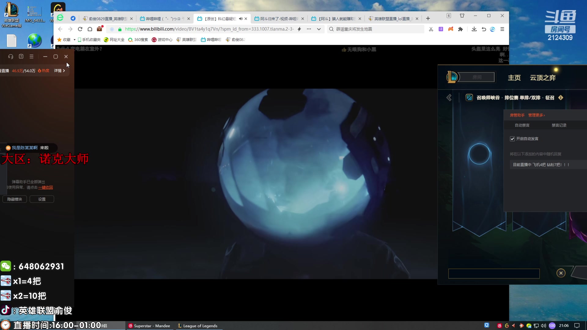Image resolution: width=587 pixels, height=330 pixels.
Task: Go back in the browser
Action: click(60, 29)
